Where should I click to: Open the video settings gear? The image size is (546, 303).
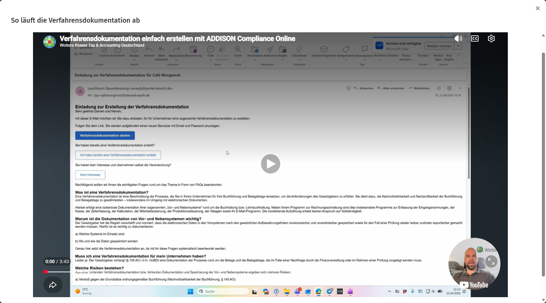[x=491, y=38]
